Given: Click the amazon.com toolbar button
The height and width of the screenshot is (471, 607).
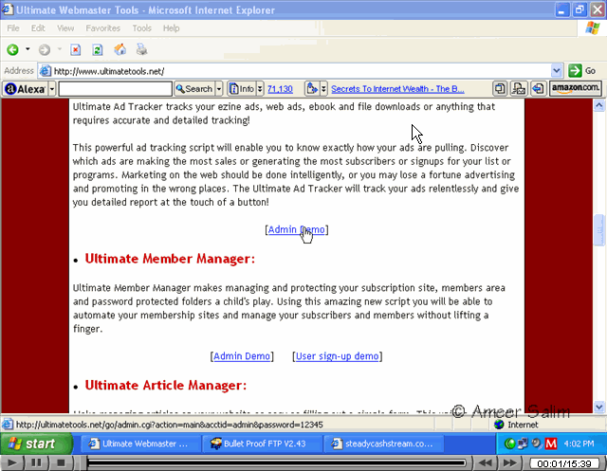Looking at the screenshot, I should (576, 88).
